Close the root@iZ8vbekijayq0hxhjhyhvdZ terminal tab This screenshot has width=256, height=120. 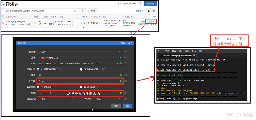tap(194, 56)
